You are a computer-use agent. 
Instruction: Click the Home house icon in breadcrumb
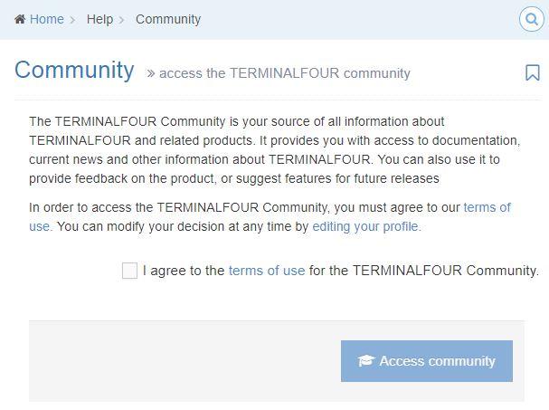tap(20, 19)
